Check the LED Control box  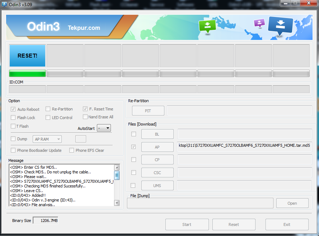click(48, 118)
